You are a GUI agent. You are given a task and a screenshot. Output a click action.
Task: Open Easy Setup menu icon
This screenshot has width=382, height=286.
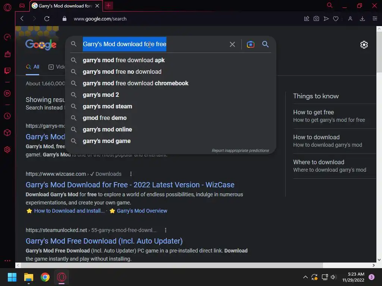(375, 19)
